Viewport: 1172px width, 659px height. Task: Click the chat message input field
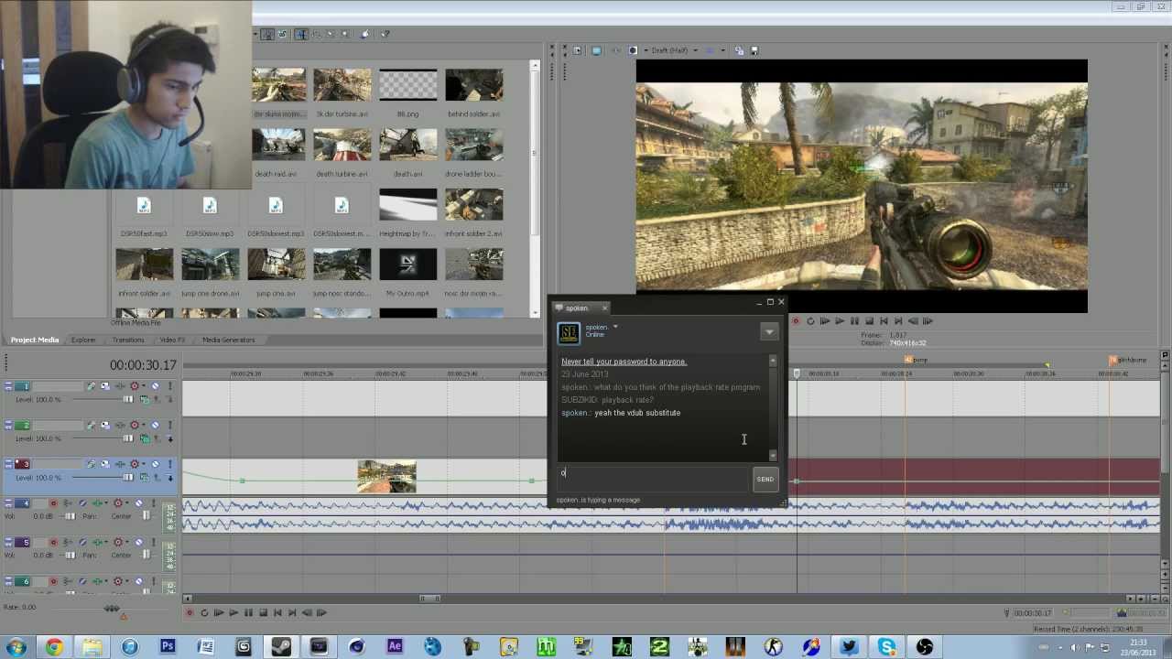654,479
